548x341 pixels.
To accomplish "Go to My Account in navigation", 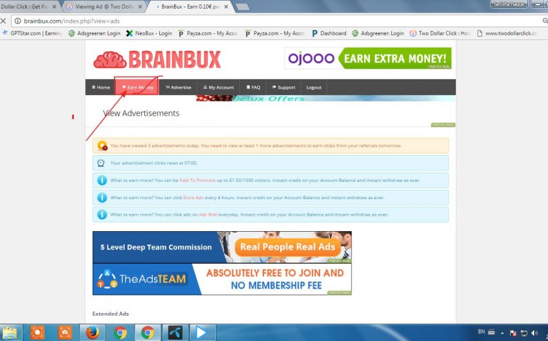I will 218,87.
